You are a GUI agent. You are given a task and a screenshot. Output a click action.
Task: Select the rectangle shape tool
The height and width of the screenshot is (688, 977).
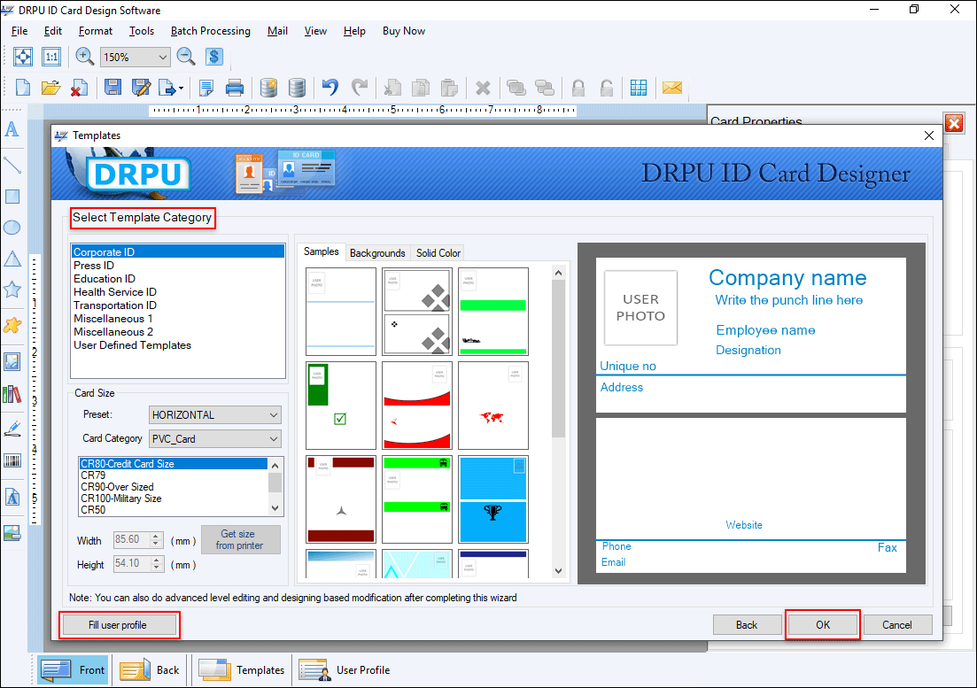tap(12, 197)
